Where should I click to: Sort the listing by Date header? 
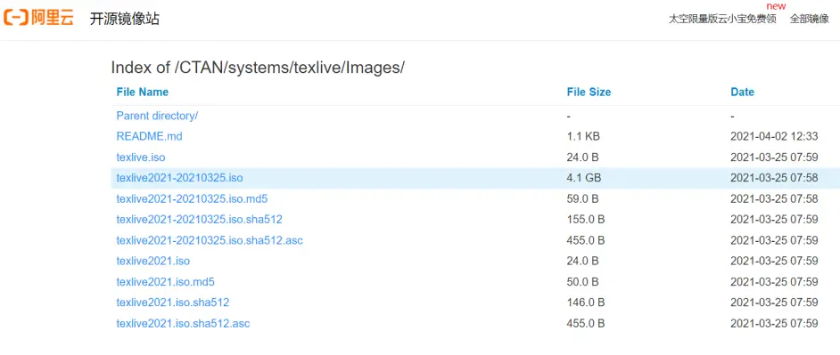[x=743, y=92]
